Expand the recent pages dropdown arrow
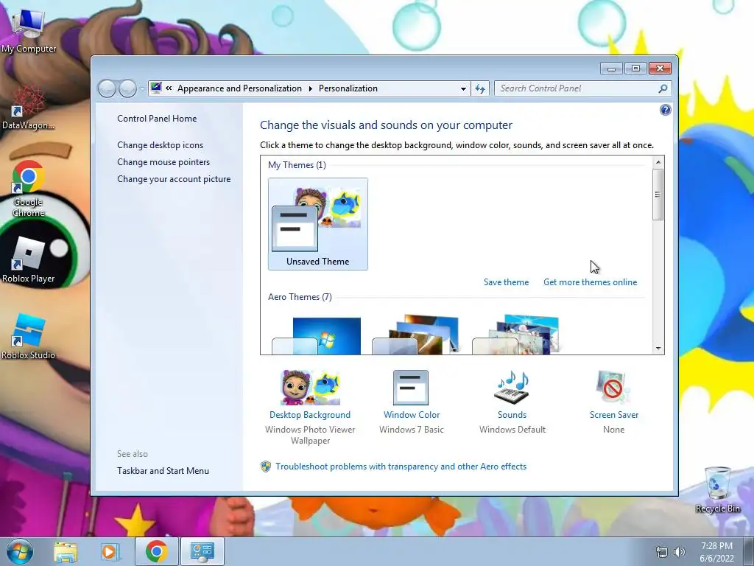Viewport: 754px width, 566px height. pos(142,89)
